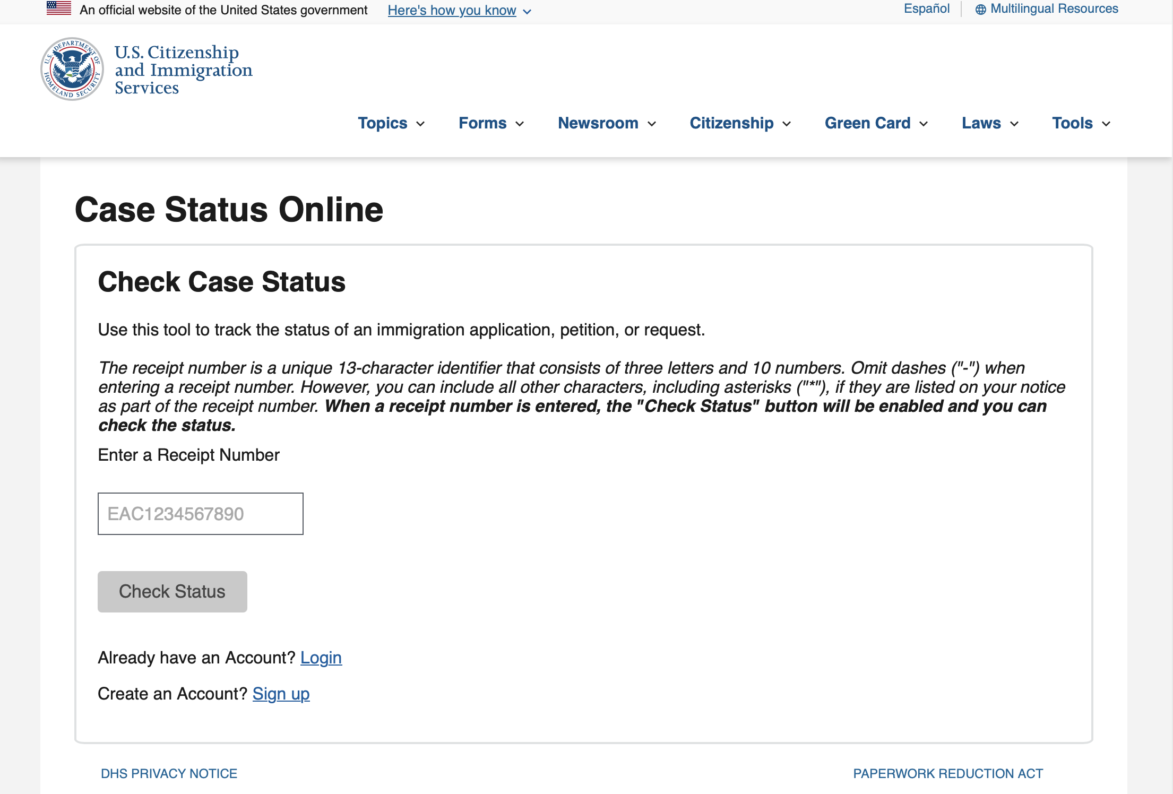Click the chevron next to Citizenship

click(x=787, y=124)
